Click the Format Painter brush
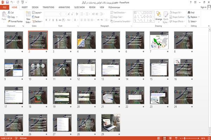This screenshot has height=140, width=211. point(9,21)
